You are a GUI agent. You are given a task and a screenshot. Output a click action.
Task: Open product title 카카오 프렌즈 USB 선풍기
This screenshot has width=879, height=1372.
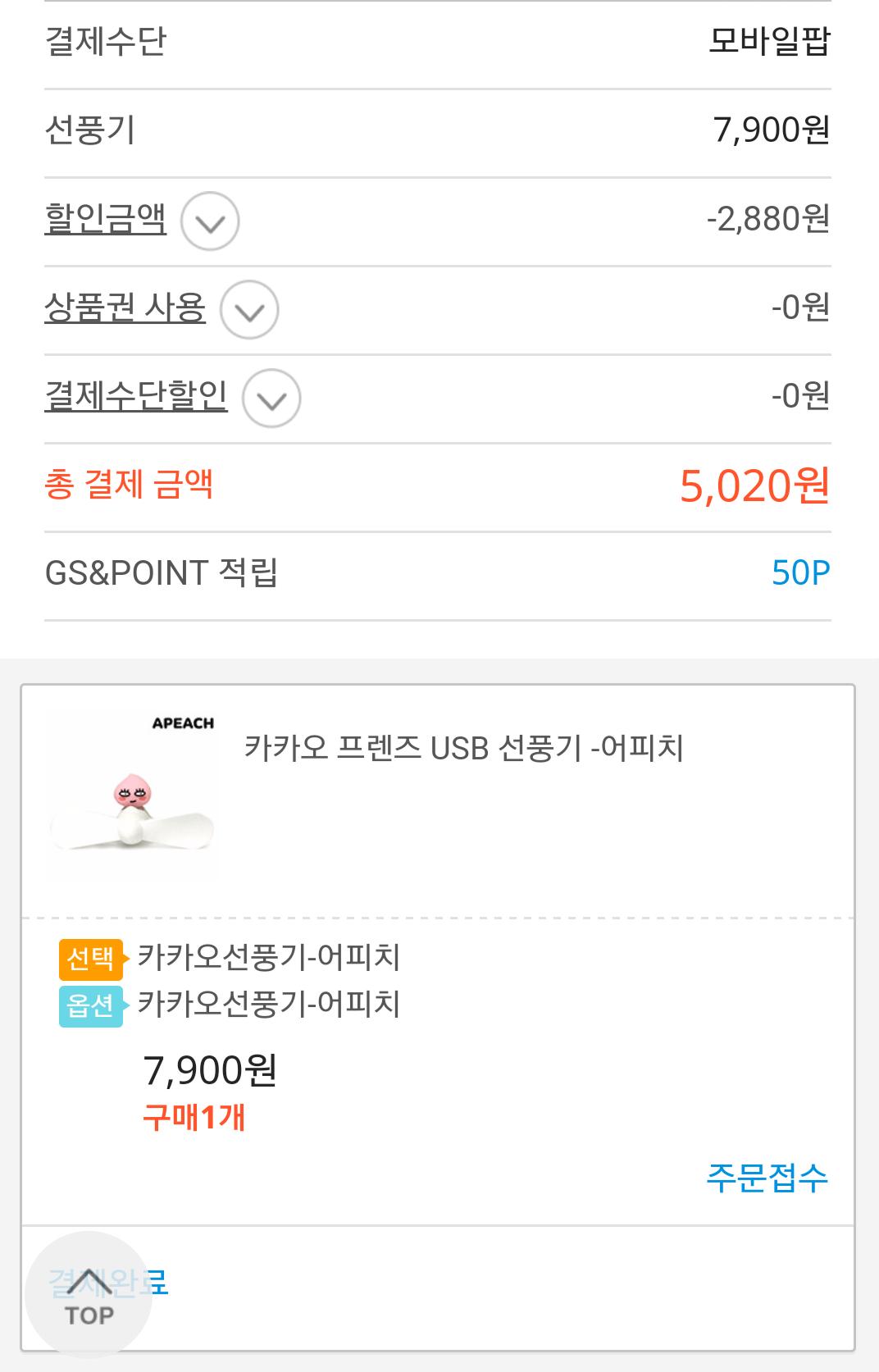(463, 748)
